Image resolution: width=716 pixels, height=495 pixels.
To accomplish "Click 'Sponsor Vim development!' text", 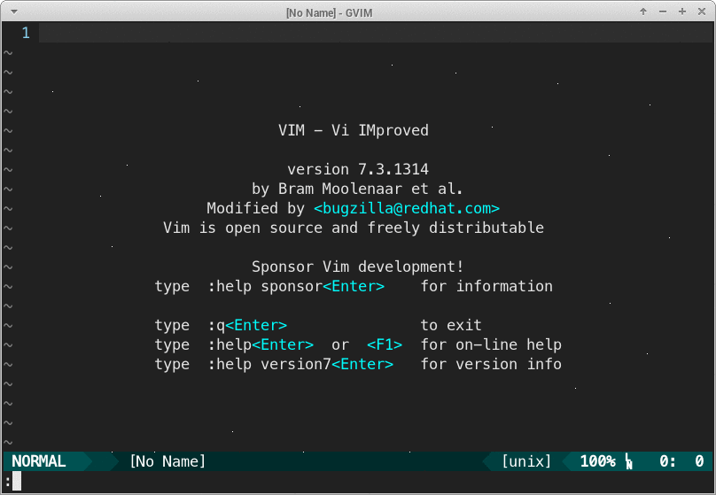I will tap(357, 267).
